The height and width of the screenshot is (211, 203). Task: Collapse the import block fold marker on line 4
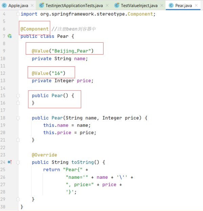pyautogui.click(x=18, y=14)
